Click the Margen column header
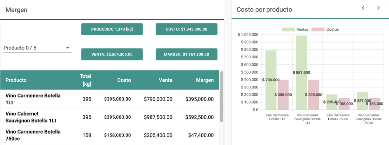The height and width of the screenshot is (145, 389). pos(205,80)
